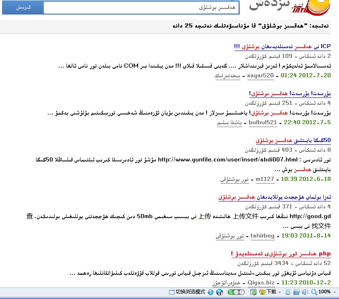The image size is (339, 299).
Task: Click the Internet Explorer icon in status bar
Action: (211, 292)
